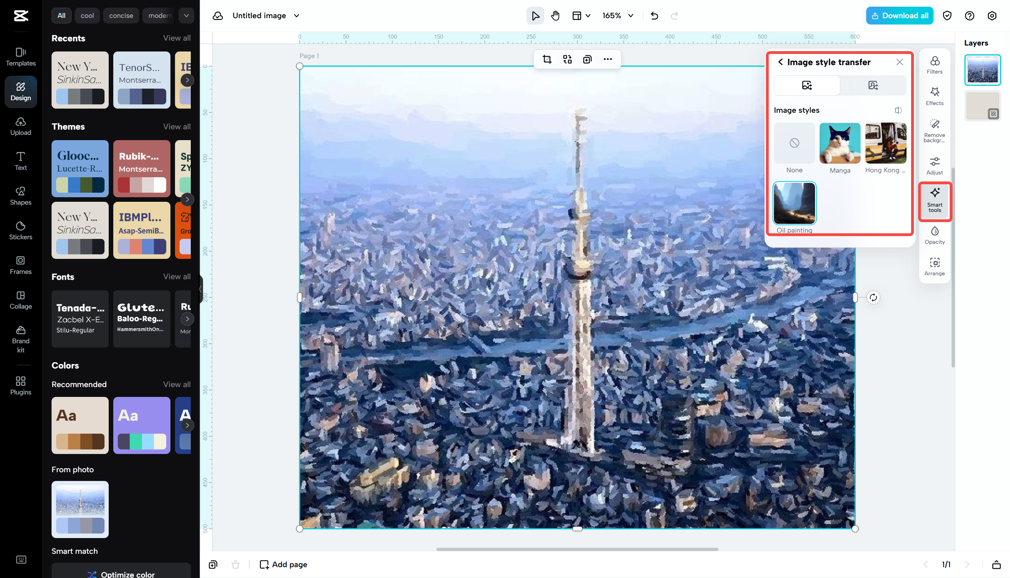Select the Hand tool in the top toolbar
Viewport: 1010px width, 578px height.
point(555,15)
